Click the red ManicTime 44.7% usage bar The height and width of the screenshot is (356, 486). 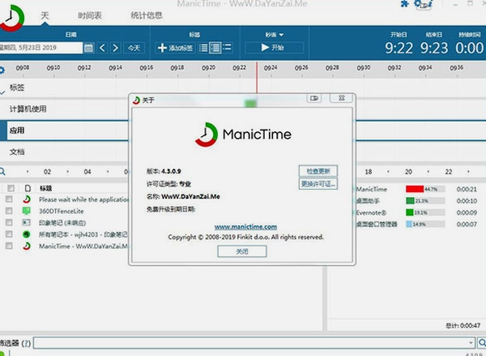415,189
